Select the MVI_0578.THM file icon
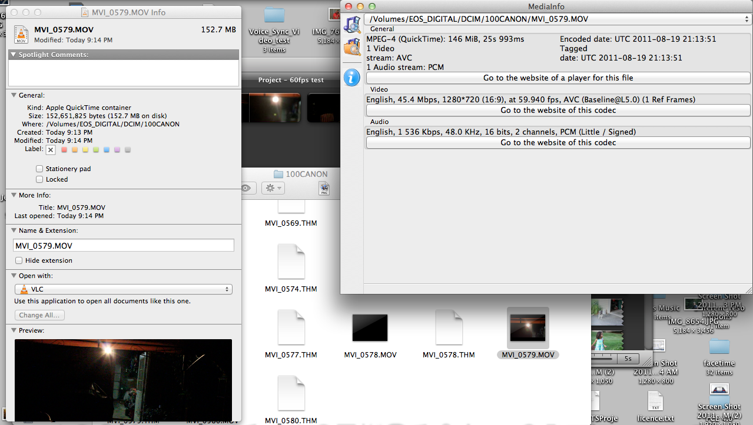The width and height of the screenshot is (753, 425). coord(449,328)
